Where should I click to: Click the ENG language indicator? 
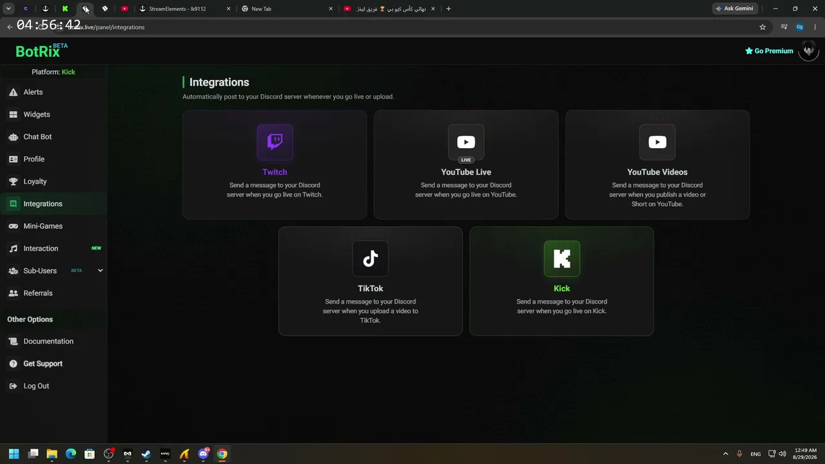coord(755,454)
